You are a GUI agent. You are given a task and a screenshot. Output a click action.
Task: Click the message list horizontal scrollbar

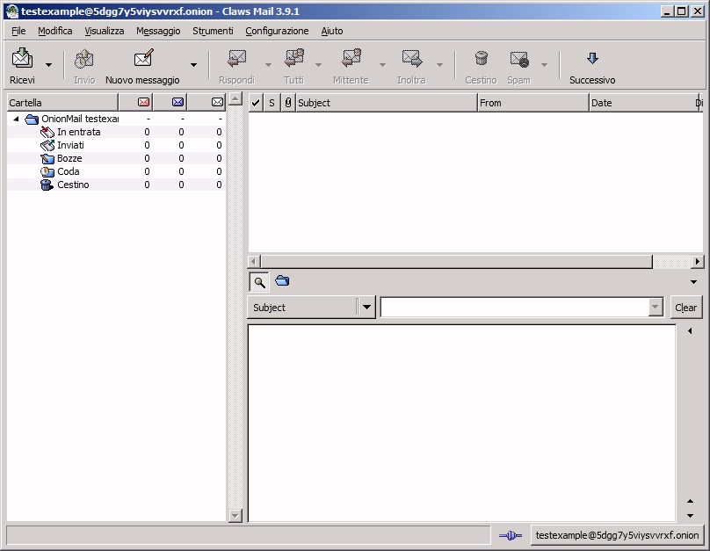click(x=457, y=261)
